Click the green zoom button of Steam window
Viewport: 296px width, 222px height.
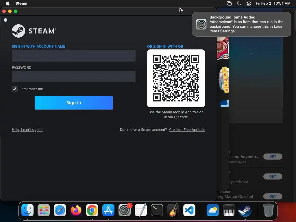tap(16, 11)
